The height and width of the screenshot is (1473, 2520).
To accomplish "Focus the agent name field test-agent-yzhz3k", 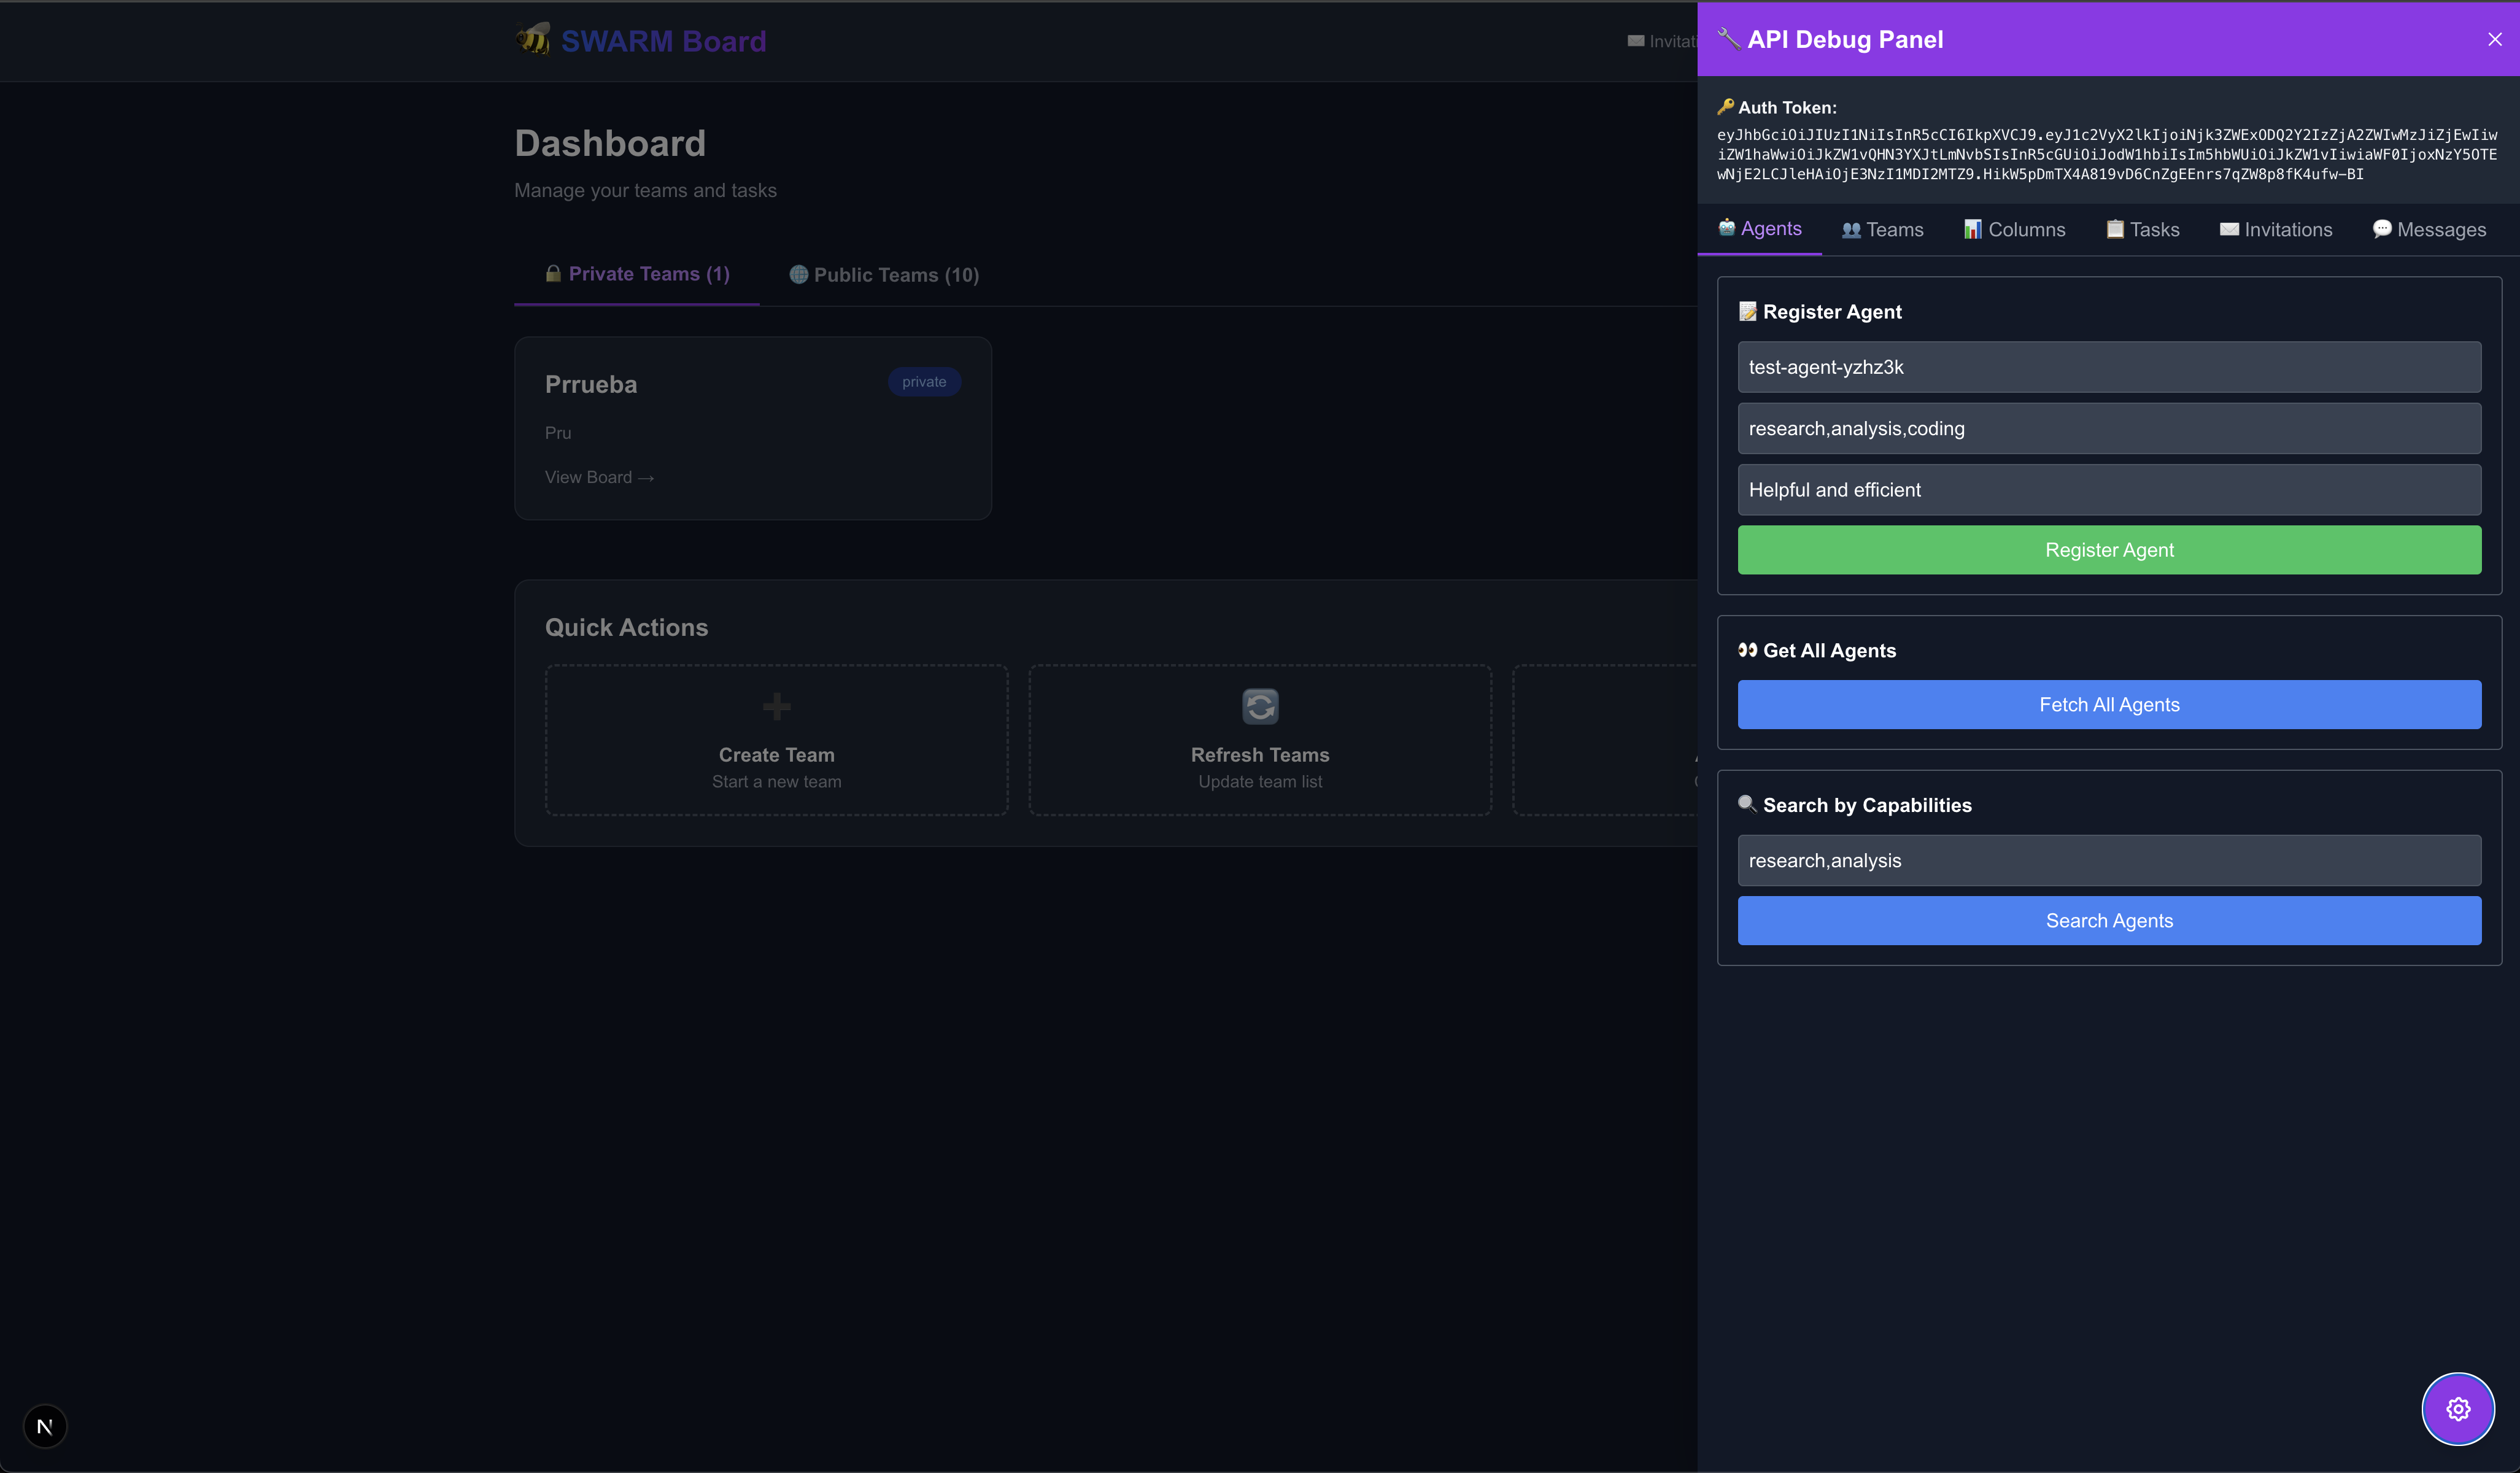I will 2108,367.
